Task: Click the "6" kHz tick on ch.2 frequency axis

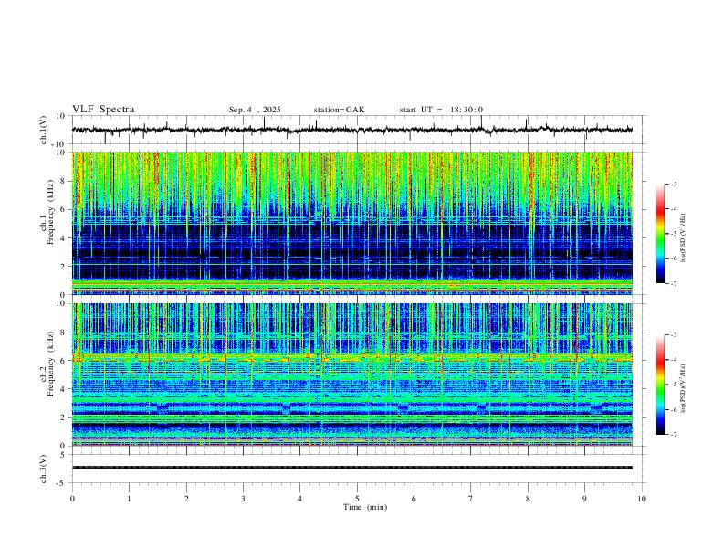Action: [x=63, y=360]
